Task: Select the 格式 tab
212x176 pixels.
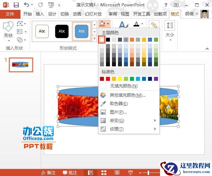Action: point(175,14)
